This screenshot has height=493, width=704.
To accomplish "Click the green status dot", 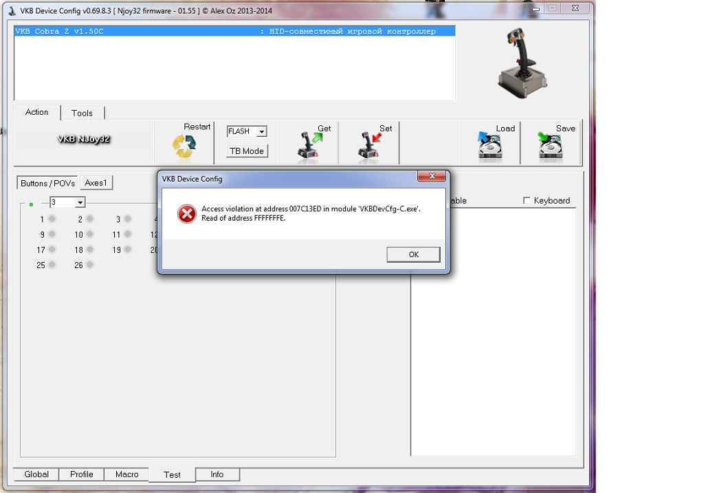I will [x=31, y=204].
